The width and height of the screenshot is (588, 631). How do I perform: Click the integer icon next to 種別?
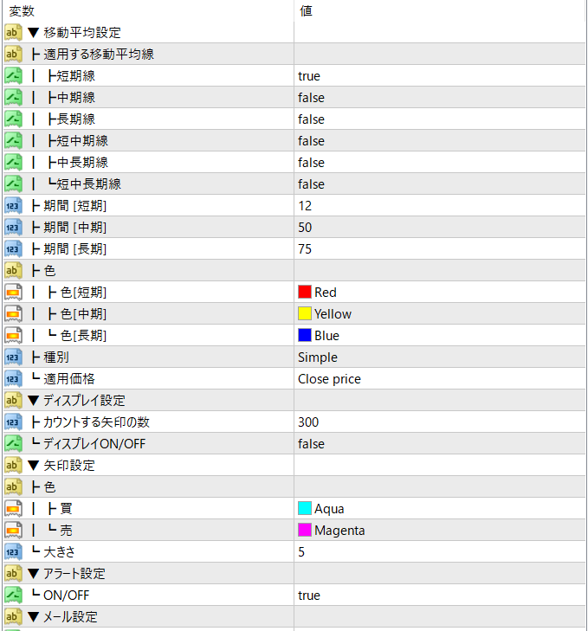pyautogui.click(x=13, y=357)
